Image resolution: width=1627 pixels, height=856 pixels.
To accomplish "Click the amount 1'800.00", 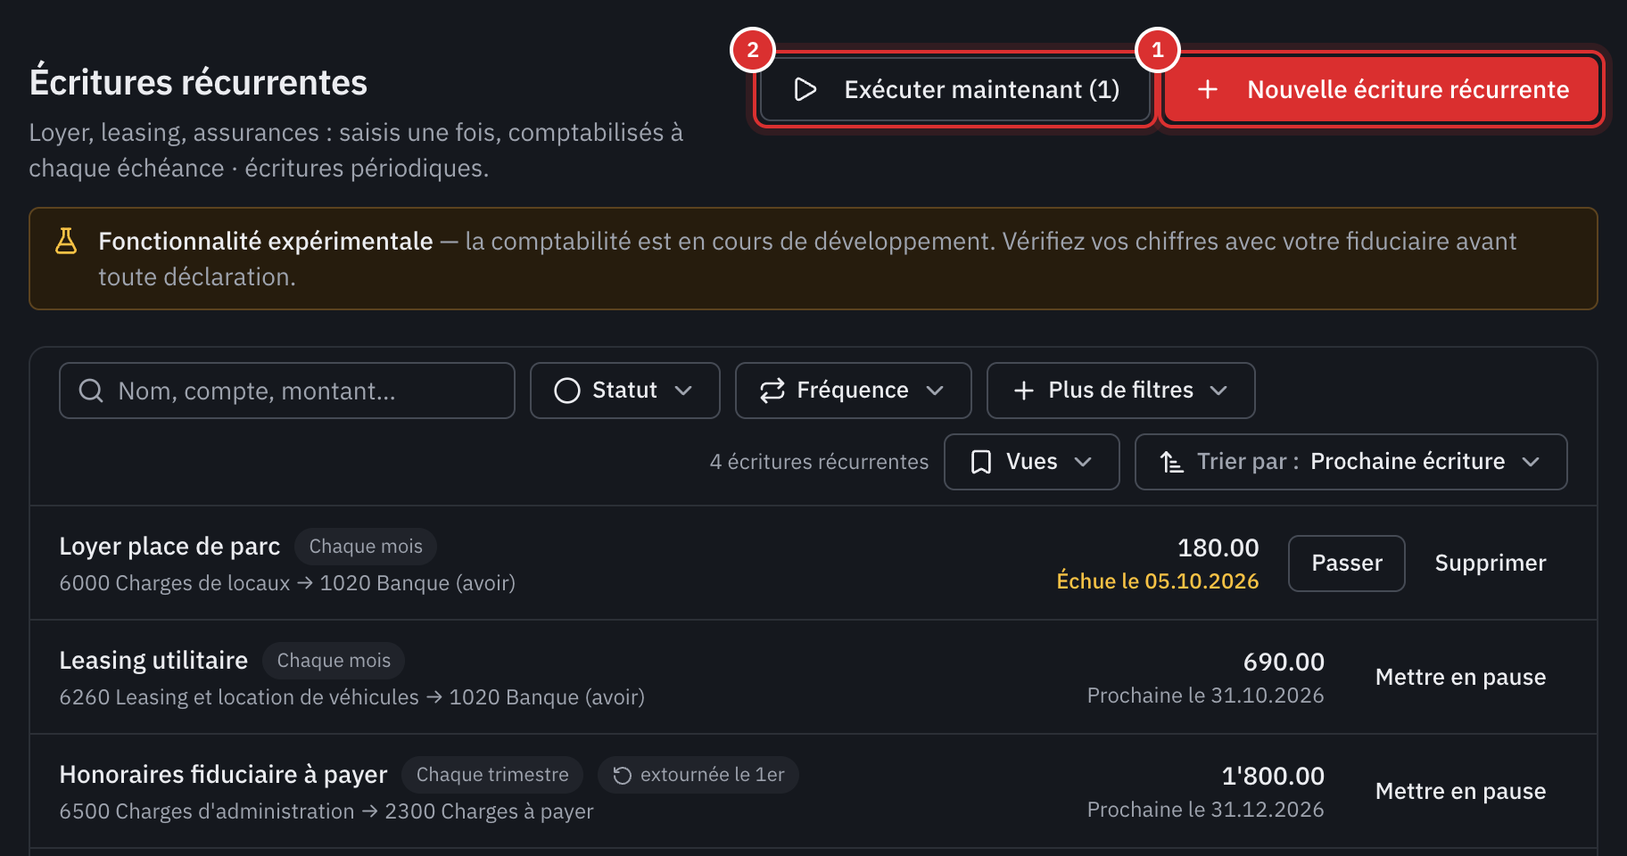I will tap(1273, 776).
